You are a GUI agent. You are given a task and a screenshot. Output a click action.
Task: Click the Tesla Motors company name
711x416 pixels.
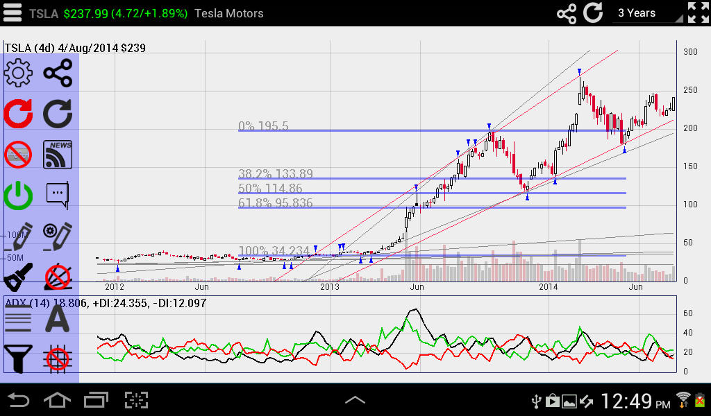tap(229, 14)
